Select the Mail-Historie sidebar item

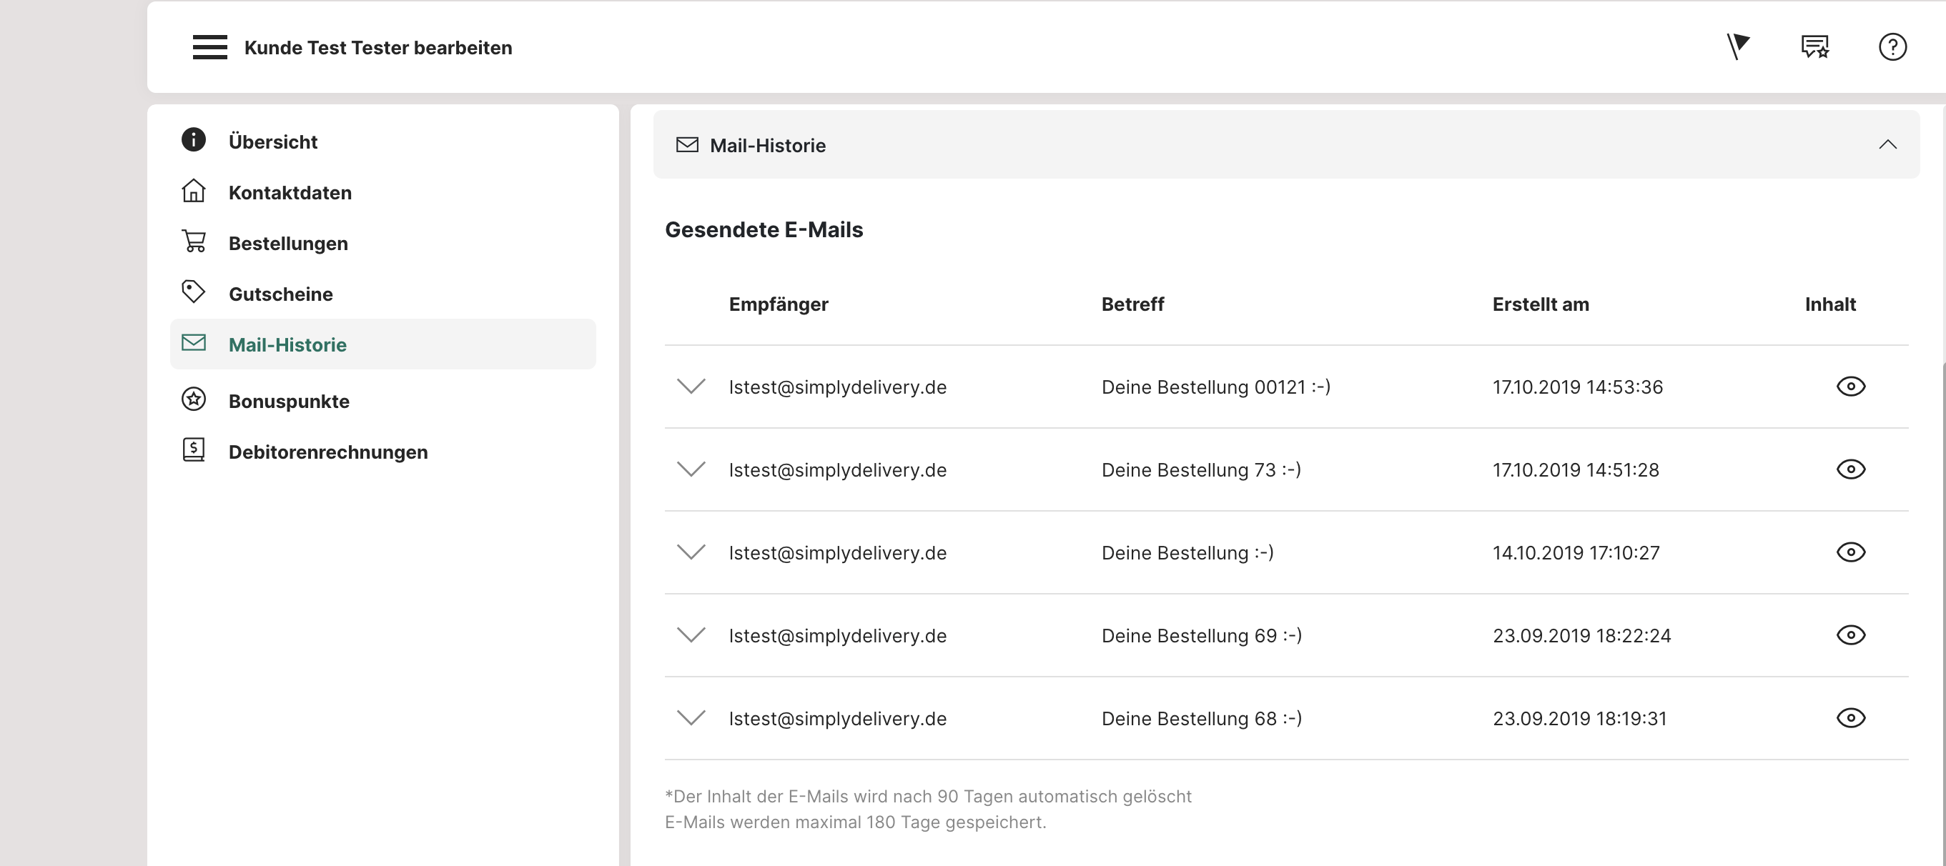point(287,344)
